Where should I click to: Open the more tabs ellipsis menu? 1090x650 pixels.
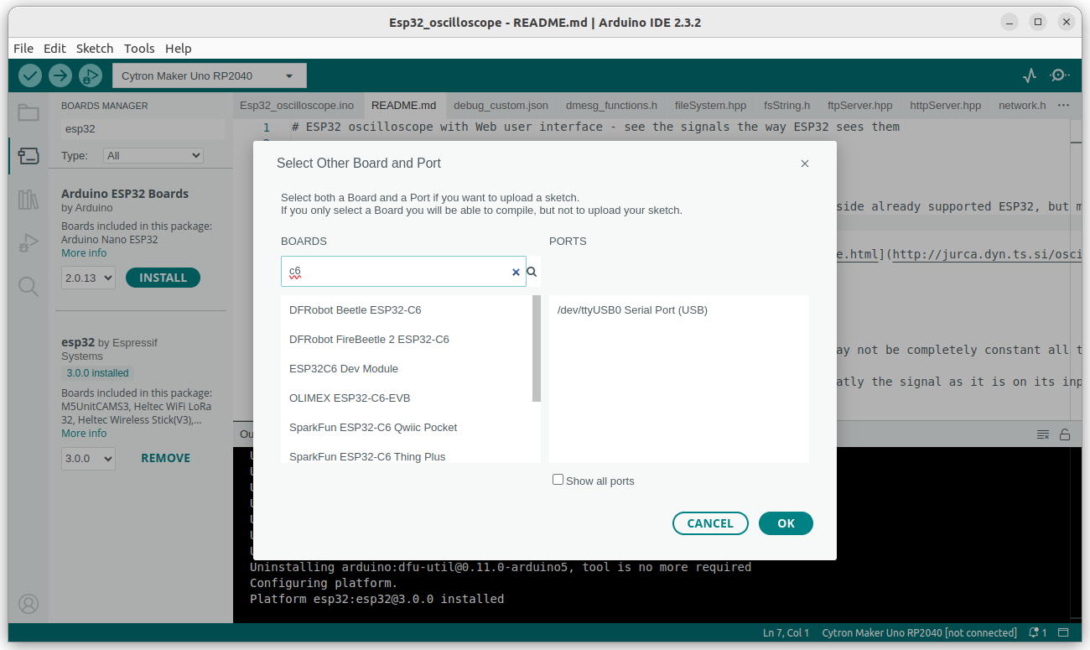click(x=1063, y=106)
